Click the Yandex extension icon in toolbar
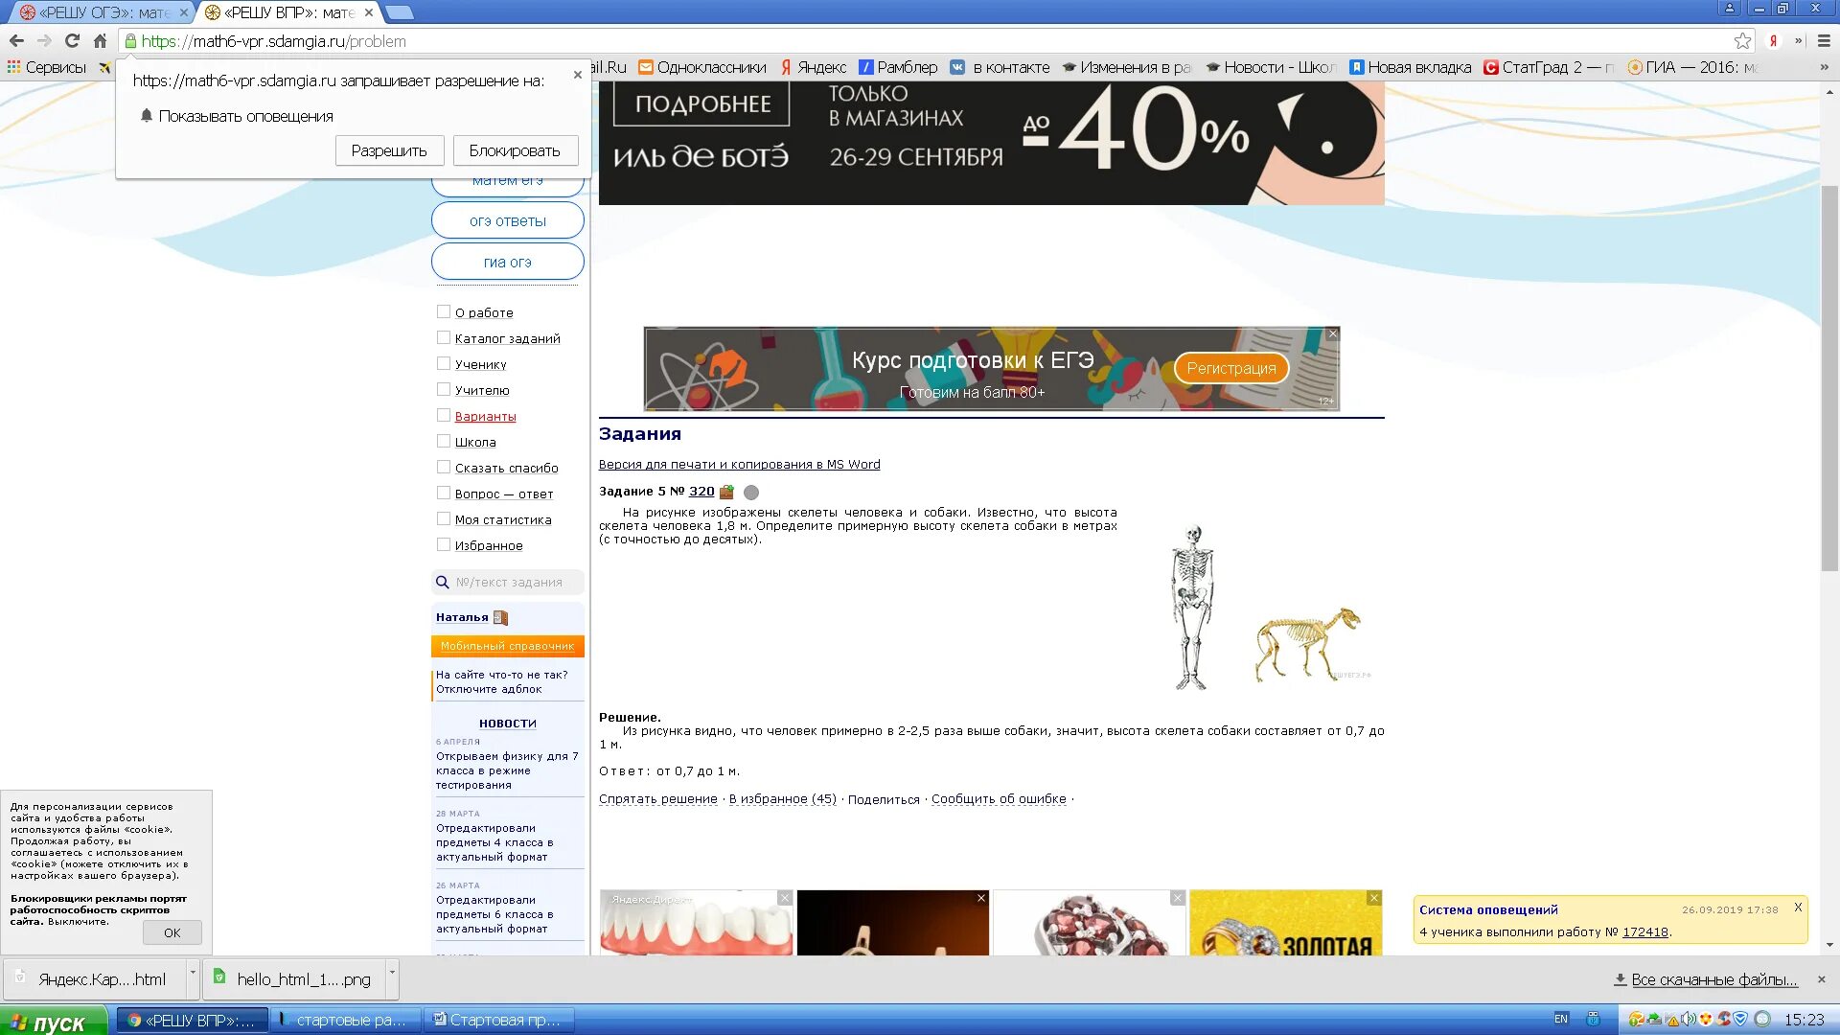The height and width of the screenshot is (1035, 1840). tap(1774, 41)
